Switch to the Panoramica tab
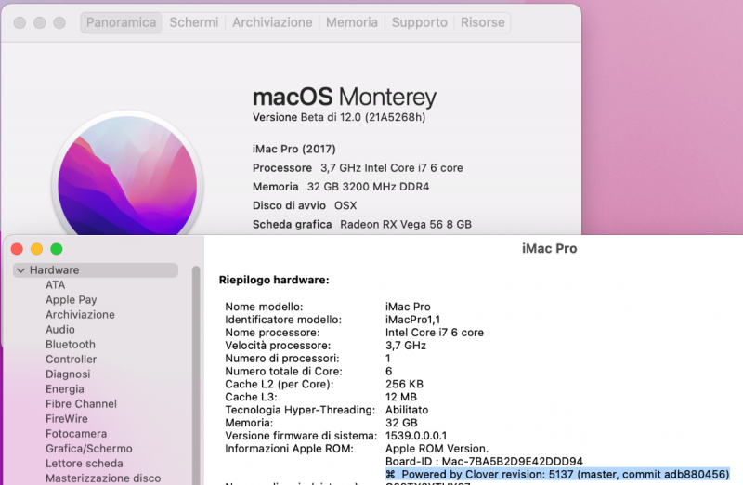Screen dimensions: 743x485 click(x=122, y=22)
